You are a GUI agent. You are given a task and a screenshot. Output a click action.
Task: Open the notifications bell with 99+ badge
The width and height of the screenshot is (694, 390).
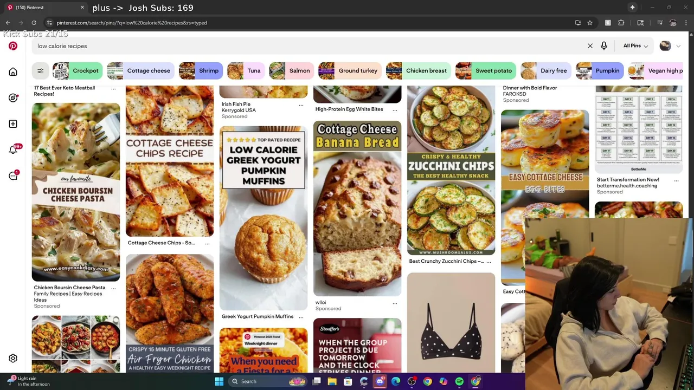coord(13,150)
